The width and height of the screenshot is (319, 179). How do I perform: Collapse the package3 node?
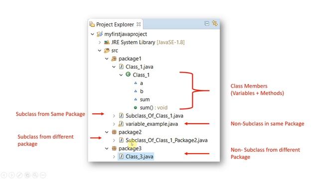click(x=107, y=149)
